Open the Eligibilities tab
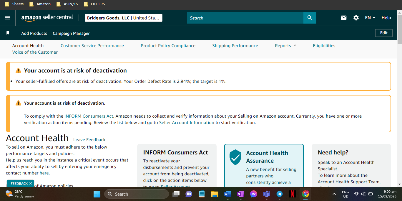The image size is (402, 201). [324, 45]
